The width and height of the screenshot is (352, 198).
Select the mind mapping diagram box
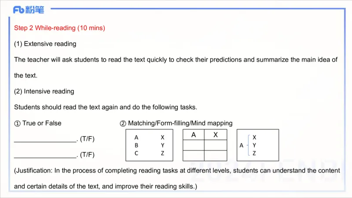tap(257, 145)
